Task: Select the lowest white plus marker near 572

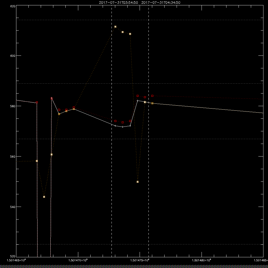Action: click(x=122, y=127)
